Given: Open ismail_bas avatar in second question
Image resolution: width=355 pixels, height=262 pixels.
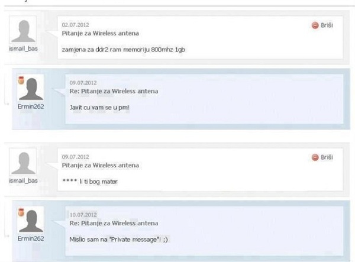Looking at the screenshot, I should (23, 162).
